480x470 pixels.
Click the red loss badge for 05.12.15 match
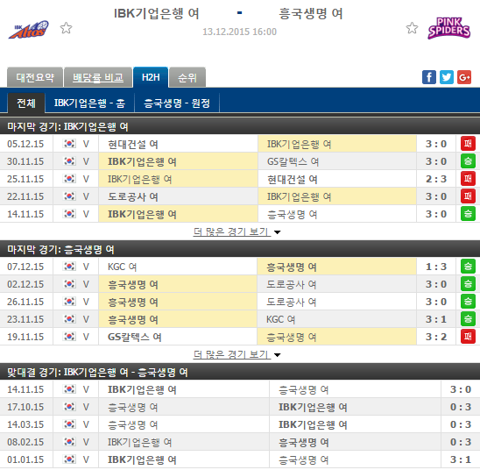click(468, 144)
